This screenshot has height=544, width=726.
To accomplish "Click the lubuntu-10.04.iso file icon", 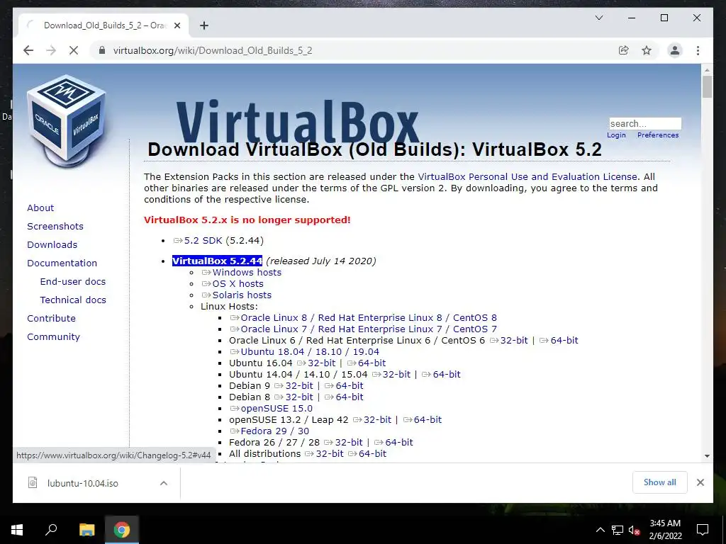I will coord(33,482).
